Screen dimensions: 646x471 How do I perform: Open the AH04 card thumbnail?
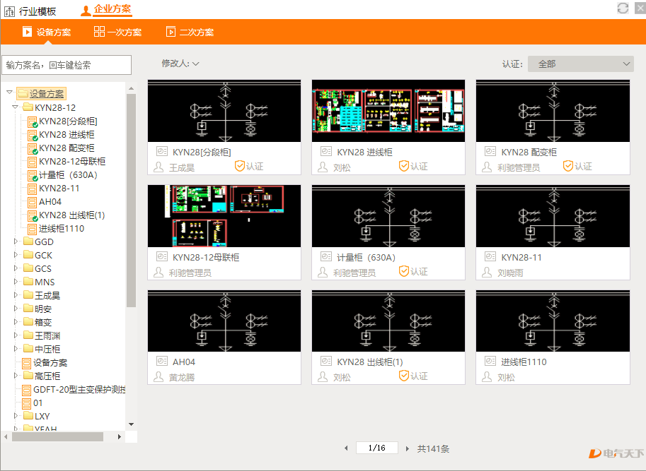(224, 321)
